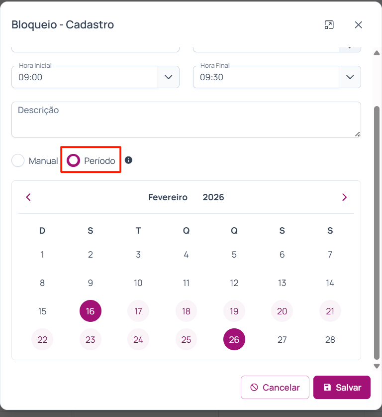The height and width of the screenshot is (417, 382).
Task: Select day 26 in the calendar
Action: 234,340
